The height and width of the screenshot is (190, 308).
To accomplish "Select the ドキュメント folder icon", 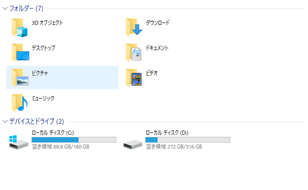I will tap(134, 53).
